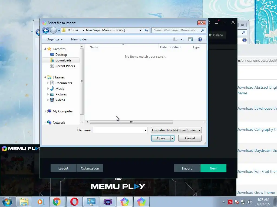Click the Forward arrow in file dialog
Viewport: 277px width, 207px height.
53,30
